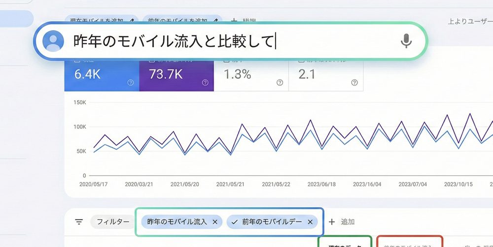Click the フィルター button

(110, 222)
